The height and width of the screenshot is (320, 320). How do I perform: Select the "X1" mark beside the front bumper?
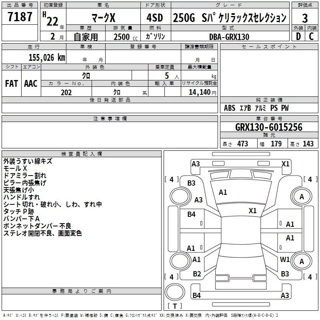pyautogui.click(x=286, y=164)
